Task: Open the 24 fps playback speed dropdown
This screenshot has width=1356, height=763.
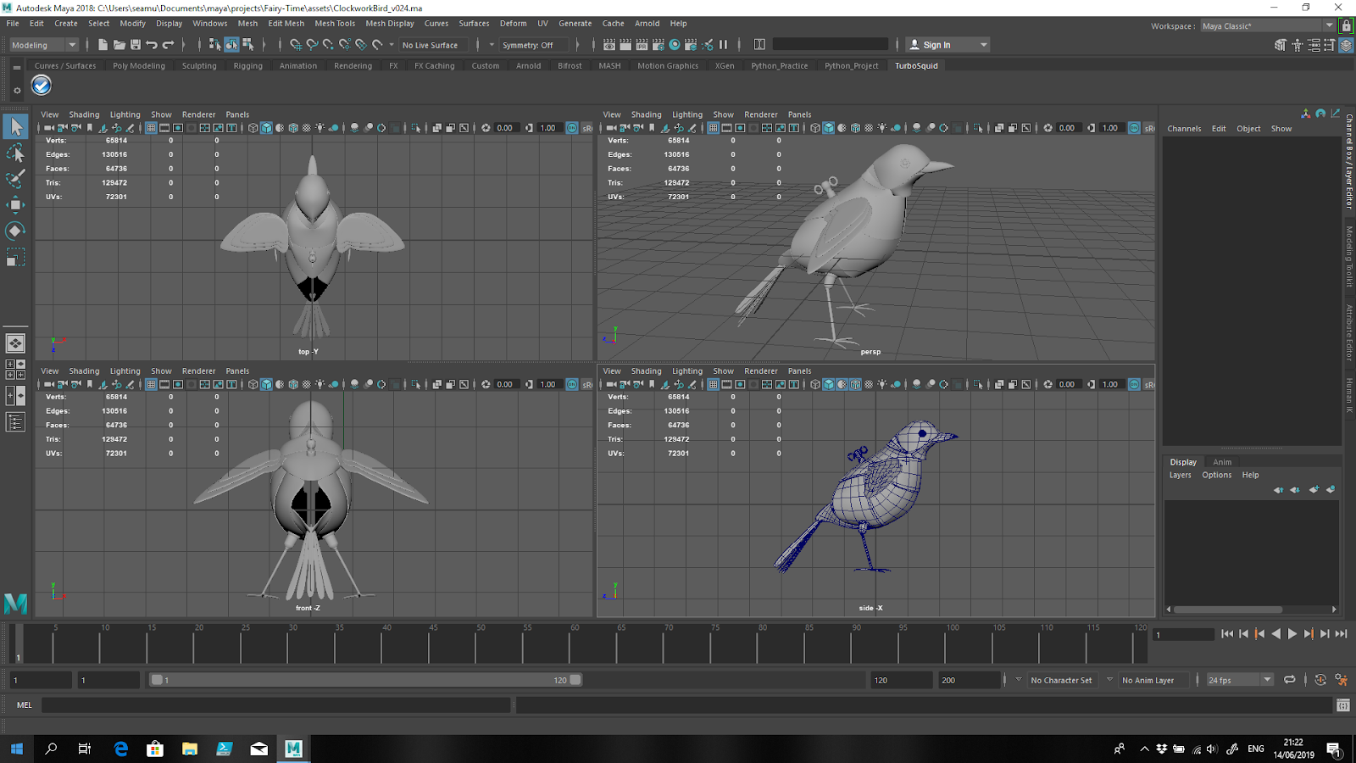Action: click(1239, 679)
